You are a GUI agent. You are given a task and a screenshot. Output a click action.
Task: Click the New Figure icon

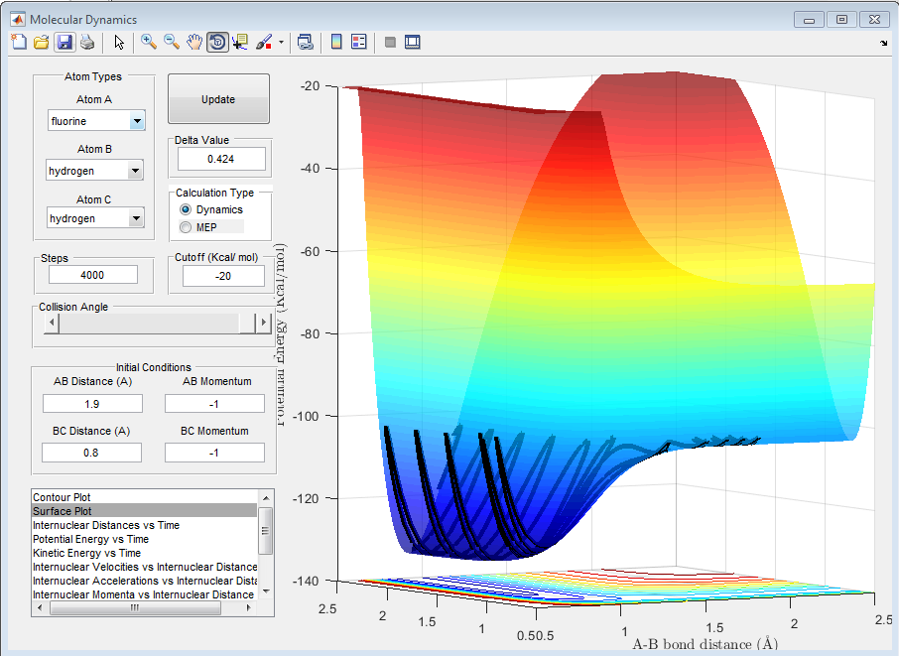click(x=19, y=42)
